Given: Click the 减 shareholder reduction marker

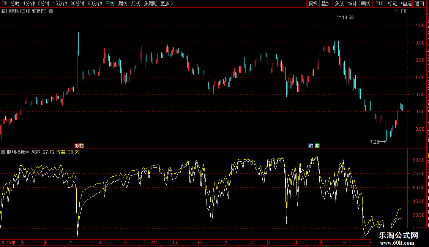Looking at the screenshot, I should pos(317,146).
